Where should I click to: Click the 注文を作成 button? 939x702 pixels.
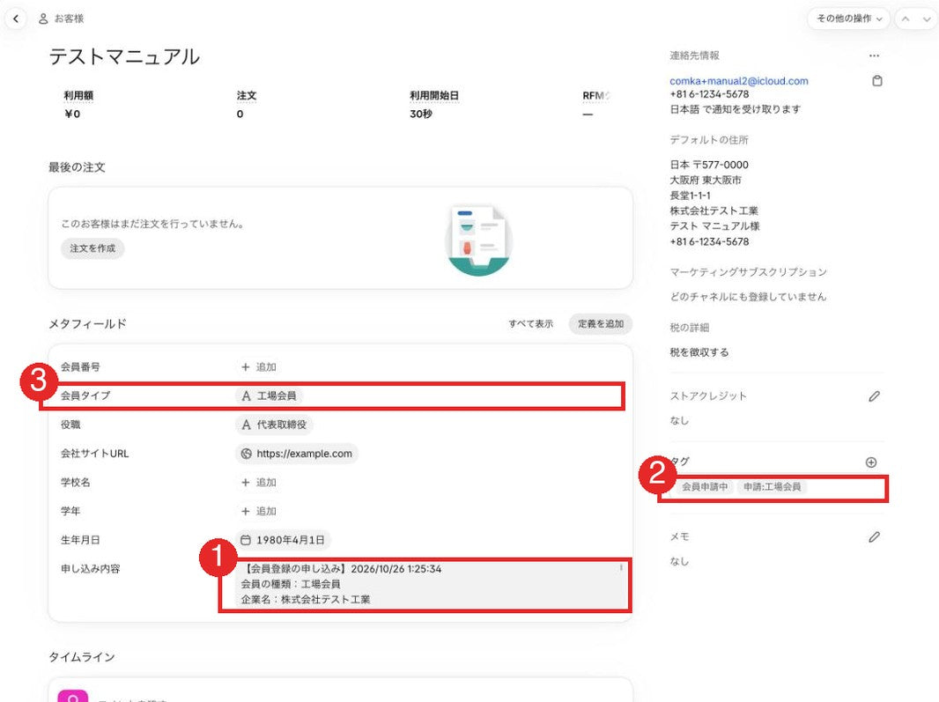pyautogui.click(x=92, y=248)
